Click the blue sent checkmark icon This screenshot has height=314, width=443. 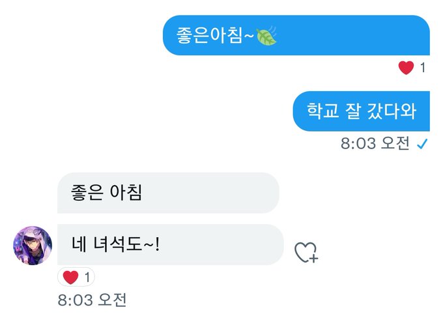click(422, 144)
